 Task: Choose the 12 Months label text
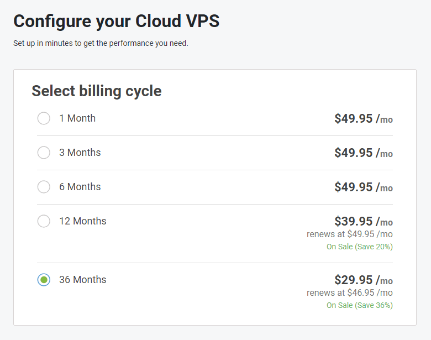pos(83,221)
